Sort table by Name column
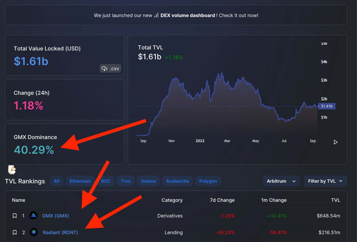 [18, 200]
